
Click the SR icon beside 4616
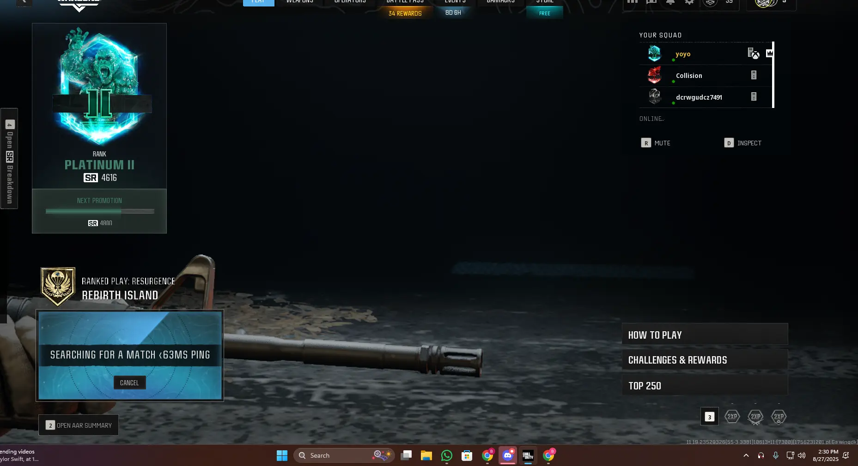click(91, 178)
